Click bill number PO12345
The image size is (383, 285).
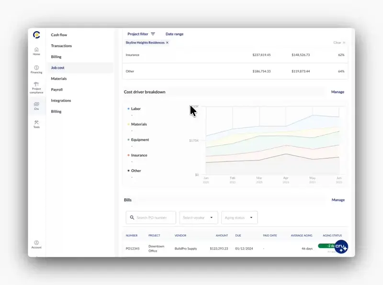coord(133,248)
